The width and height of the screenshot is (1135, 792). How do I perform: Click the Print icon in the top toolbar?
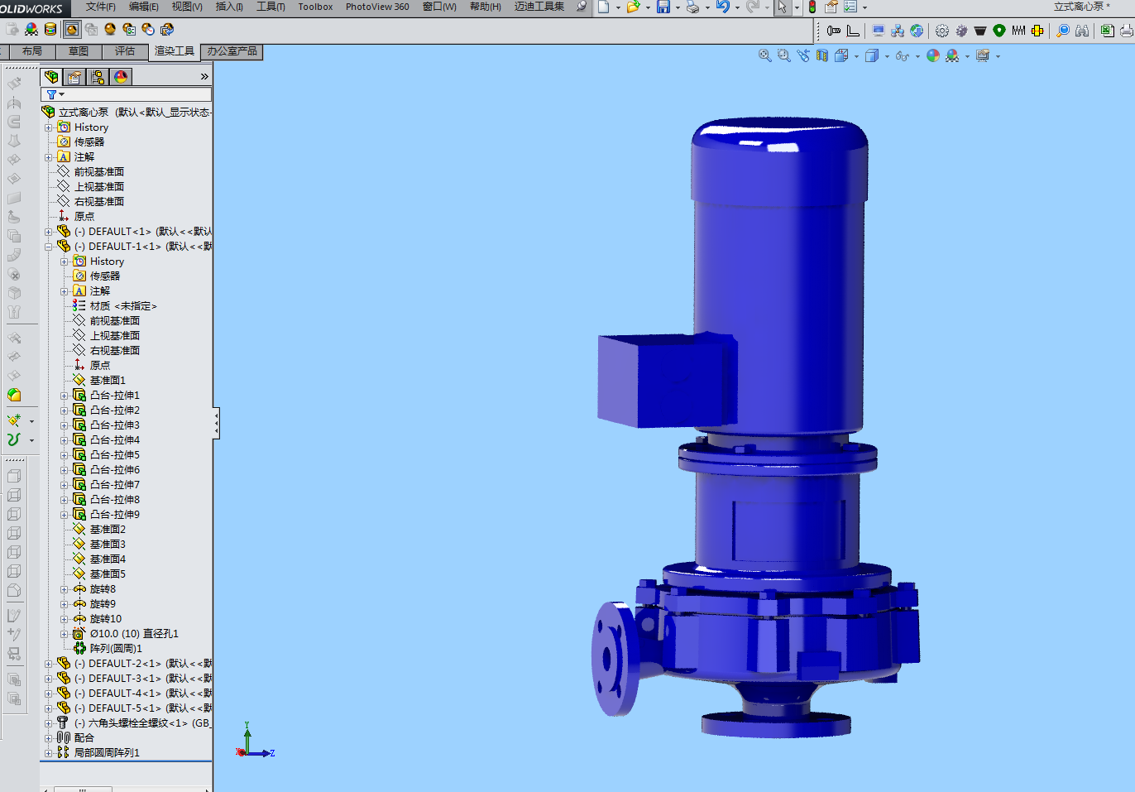(x=692, y=7)
